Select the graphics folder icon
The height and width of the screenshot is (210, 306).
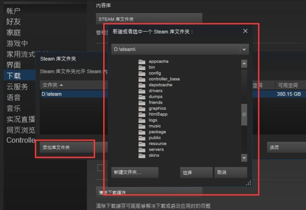click(142, 108)
